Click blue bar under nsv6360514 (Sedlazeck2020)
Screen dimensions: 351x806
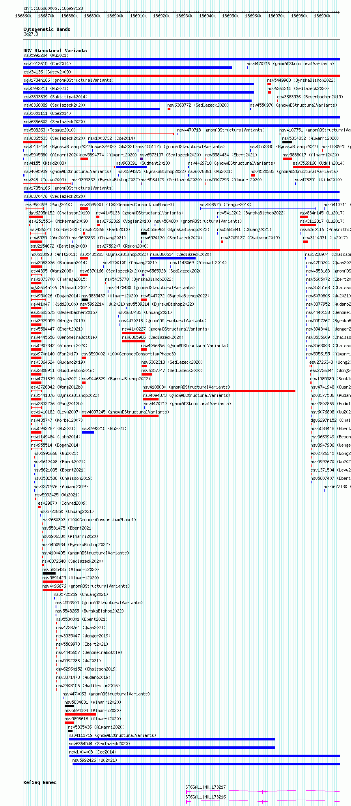pos(173,258)
